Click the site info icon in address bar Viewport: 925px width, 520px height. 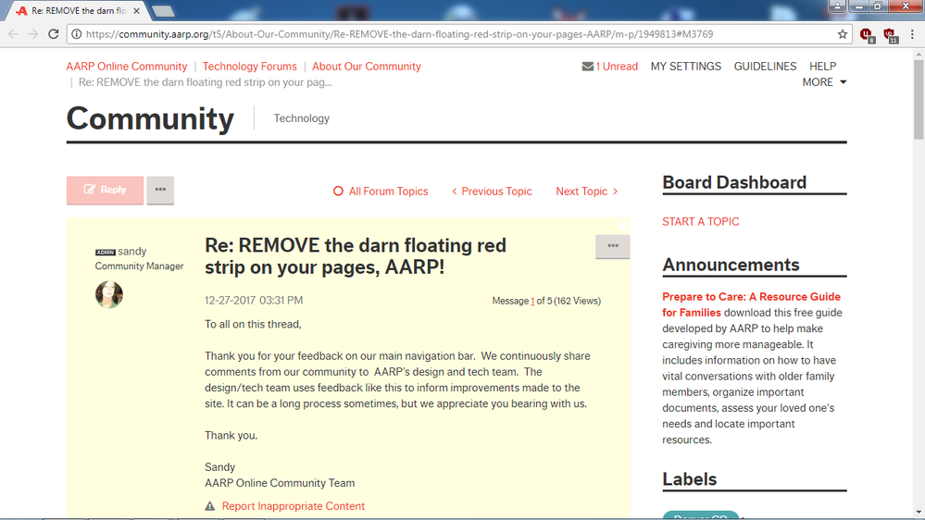tap(79, 34)
